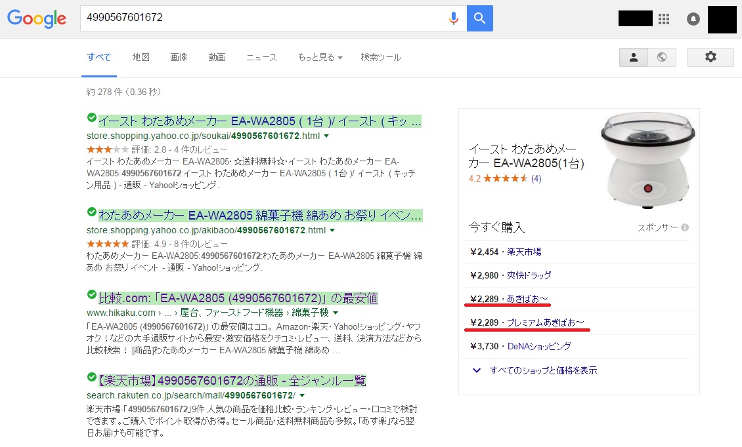
Task: Open result わたあめメーカー EA-WA2805 綿菓子機 綿あめ
Action: click(x=260, y=216)
